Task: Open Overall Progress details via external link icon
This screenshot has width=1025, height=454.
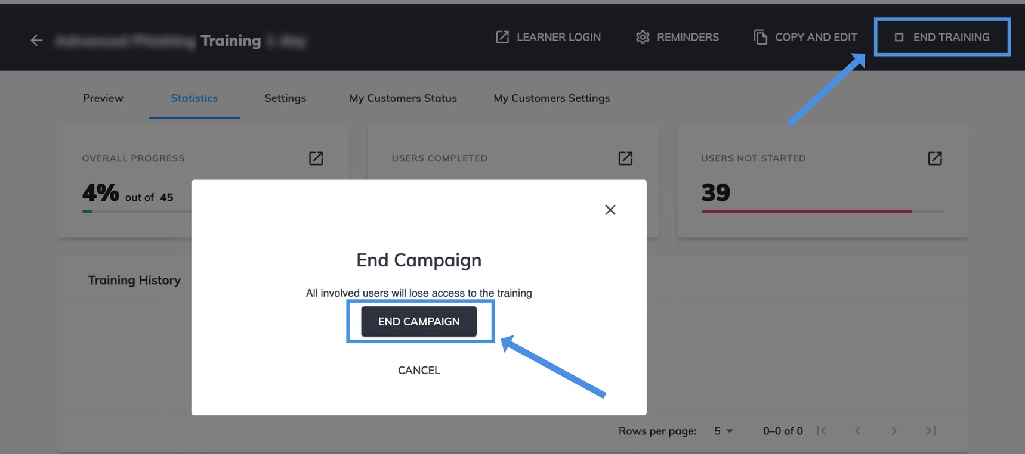Action: pos(316,158)
